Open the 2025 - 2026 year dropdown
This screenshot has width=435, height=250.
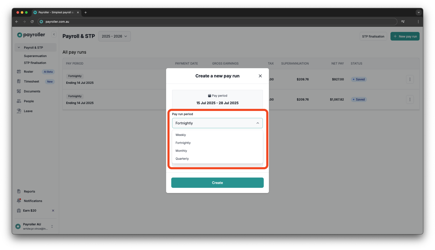pos(114,36)
